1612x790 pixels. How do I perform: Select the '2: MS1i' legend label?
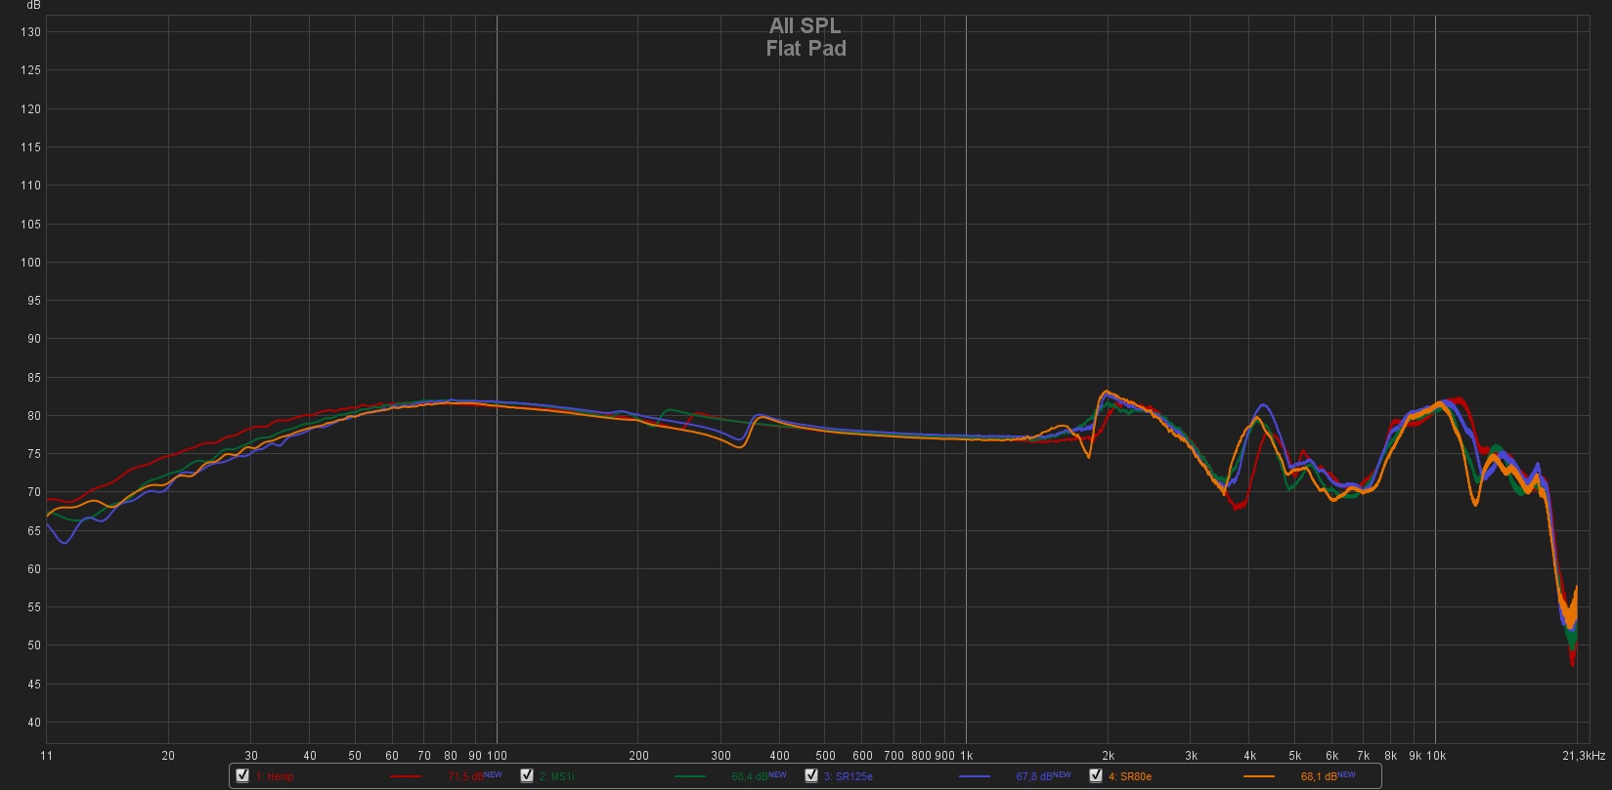tap(556, 776)
